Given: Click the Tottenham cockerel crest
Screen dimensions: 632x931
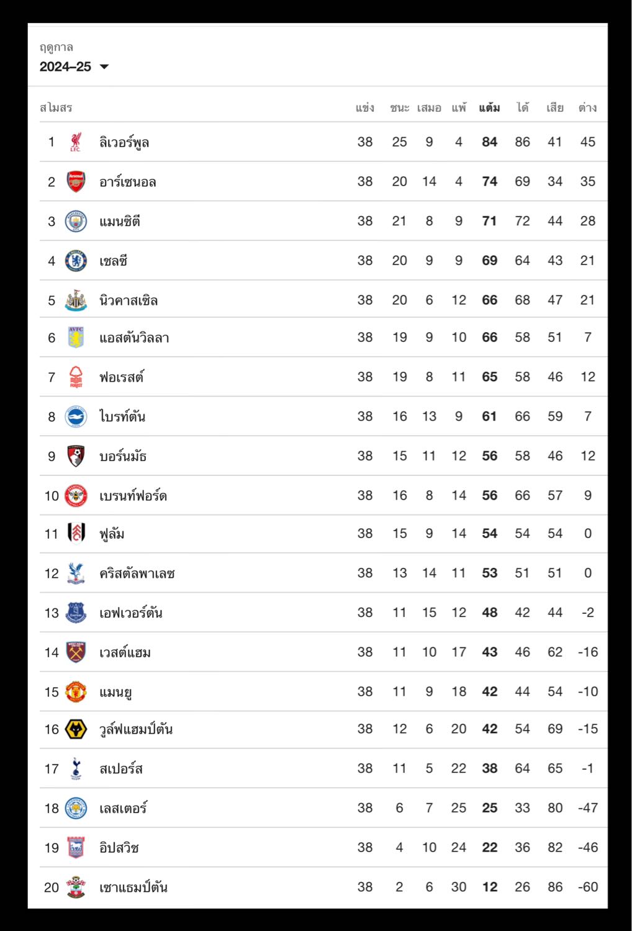Looking at the screenshot, I should [76, 768].
